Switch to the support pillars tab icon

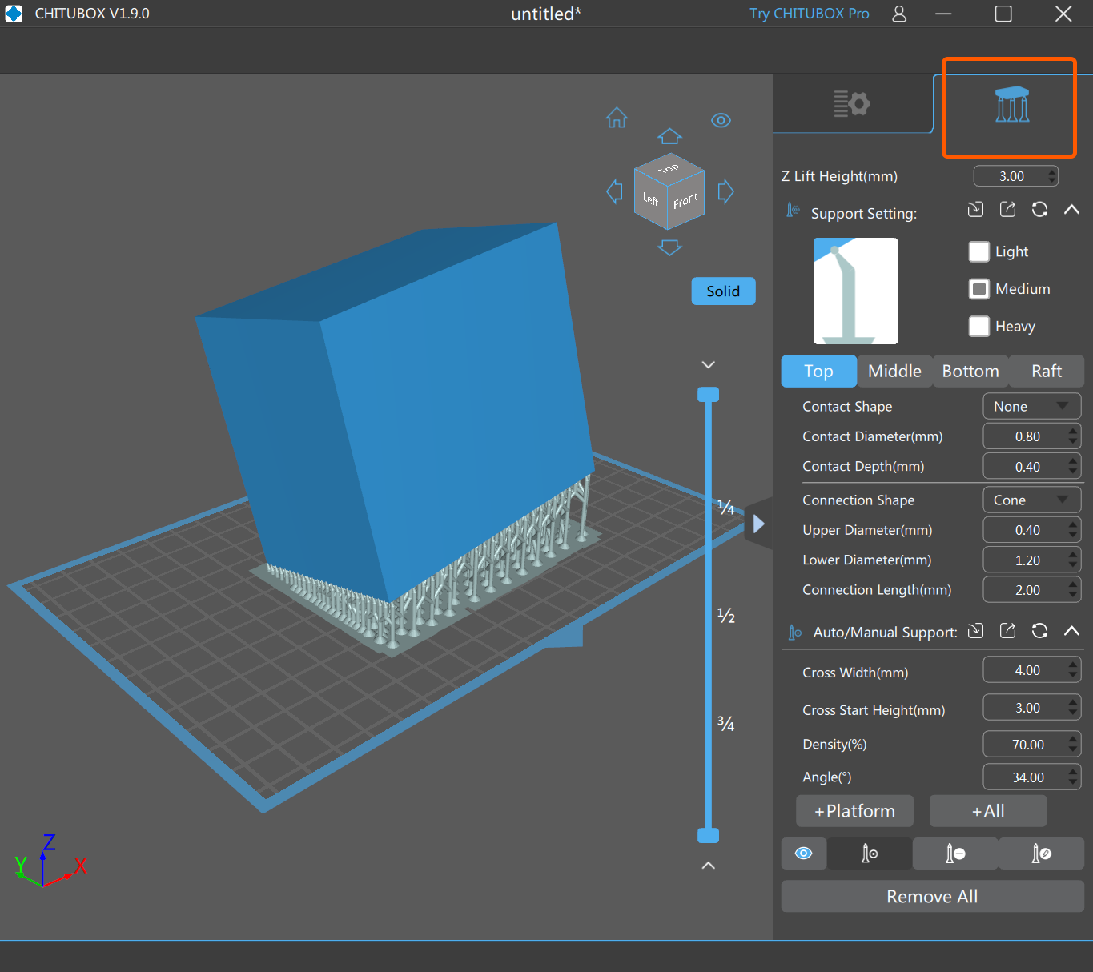tap(1012, 104)
